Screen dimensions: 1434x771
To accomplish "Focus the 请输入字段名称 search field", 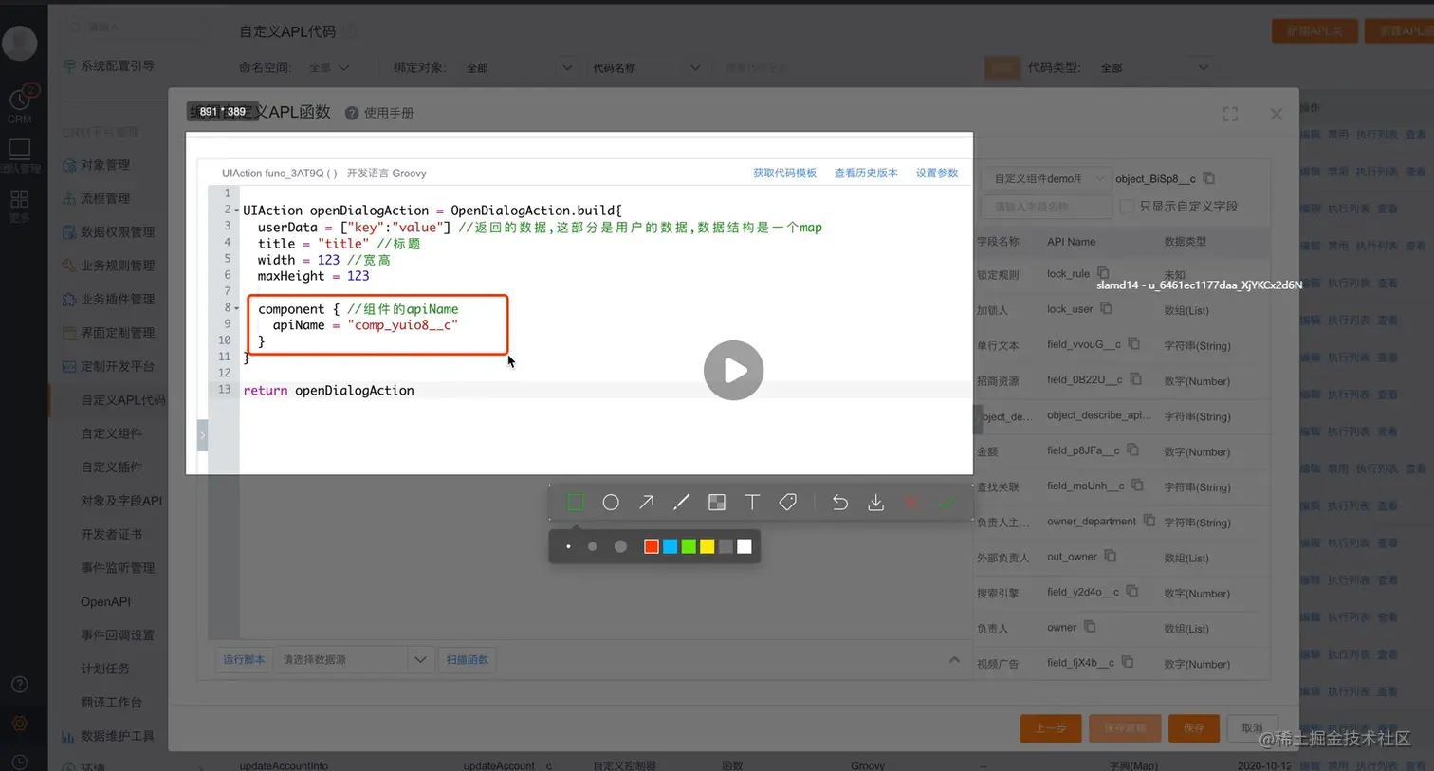I will pos(1047,206).
